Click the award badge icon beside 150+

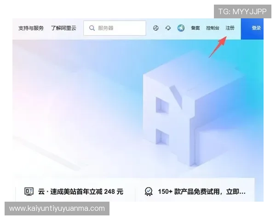pos(149,192)
